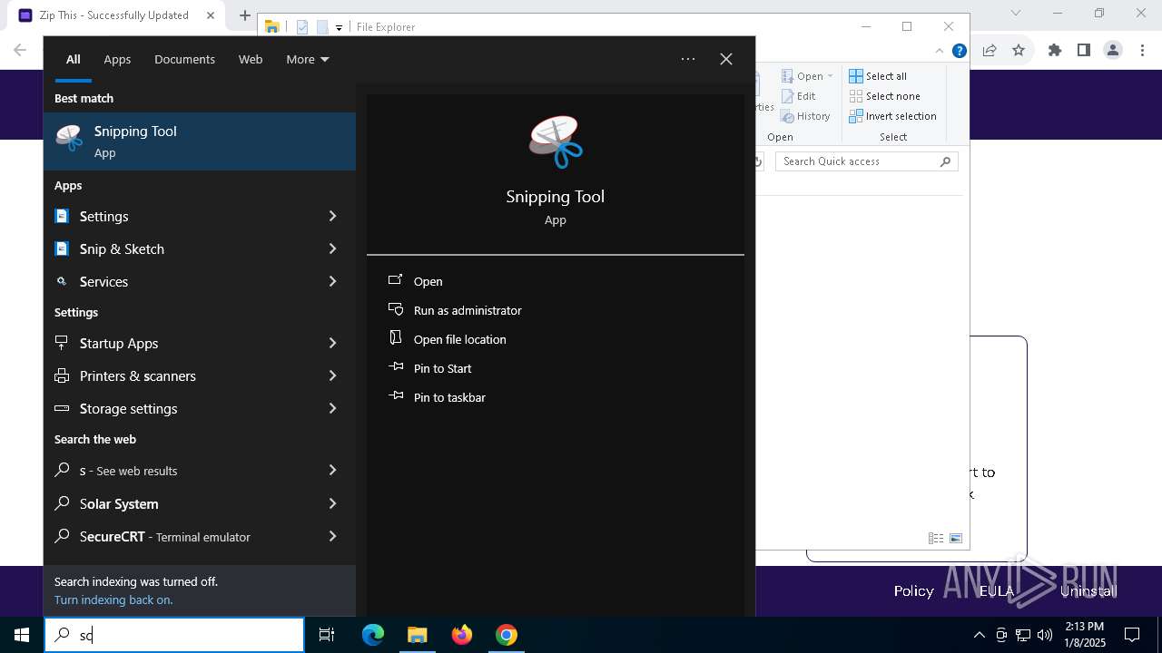Click the Services app icon
The width and height of the screenshot is (1162, 653).
pyautogui.click(x=62, y=281)
